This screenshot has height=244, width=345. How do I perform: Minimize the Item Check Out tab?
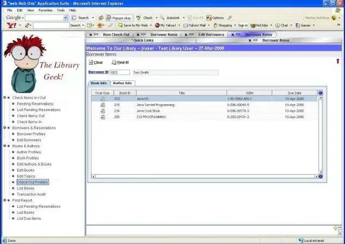(x=96, y=35)
